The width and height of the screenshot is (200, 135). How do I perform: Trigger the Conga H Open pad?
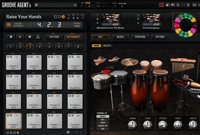coord(54,63)
